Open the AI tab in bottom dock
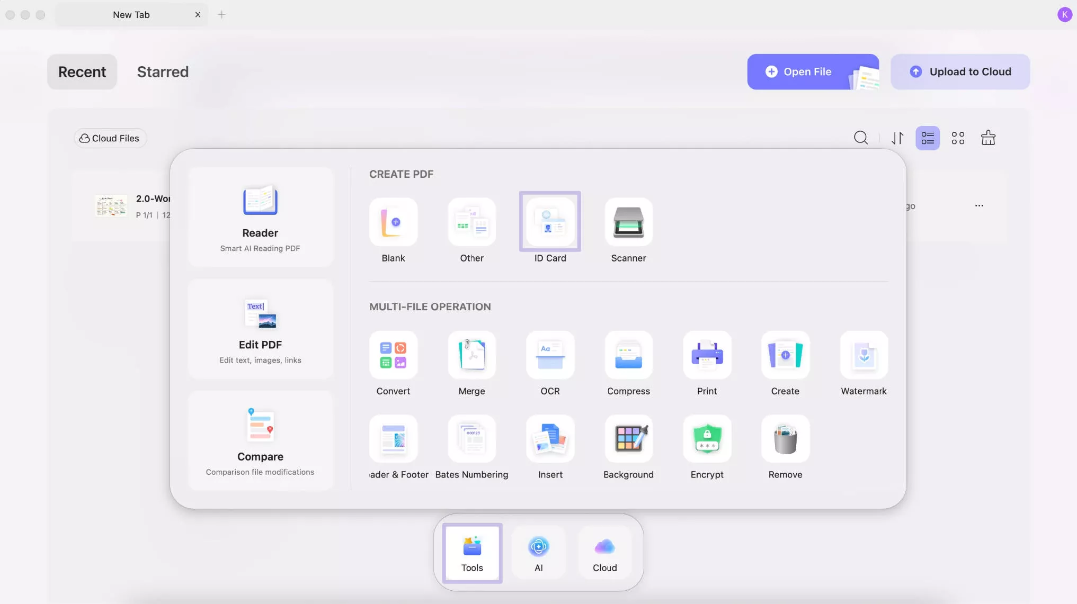Viewport: 1077px width, 604px height. [x=538, y=553]
